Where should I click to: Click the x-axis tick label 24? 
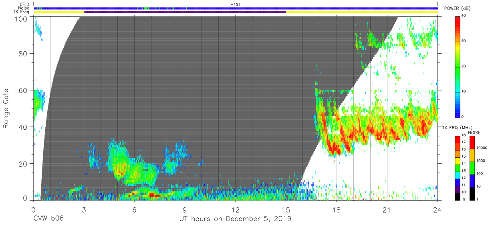(x=438, y=210)
